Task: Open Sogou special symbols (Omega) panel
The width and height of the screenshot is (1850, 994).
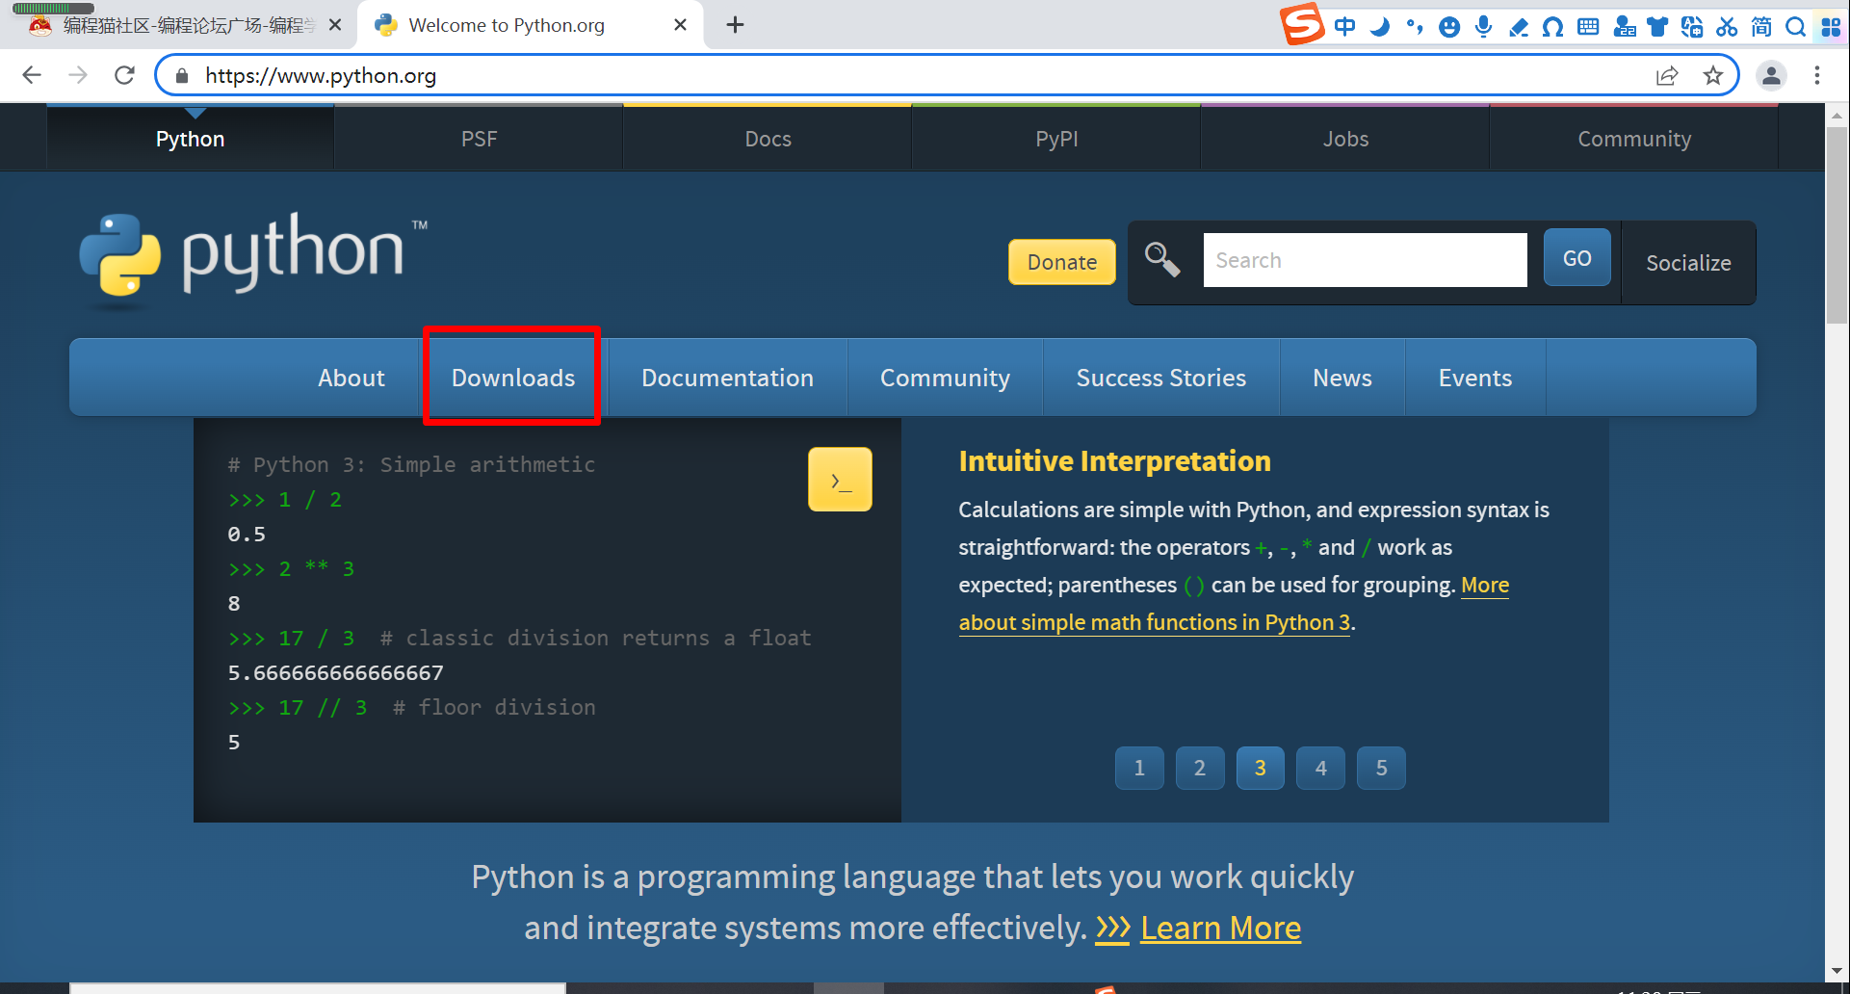Action: click(x=1552, y=27)
